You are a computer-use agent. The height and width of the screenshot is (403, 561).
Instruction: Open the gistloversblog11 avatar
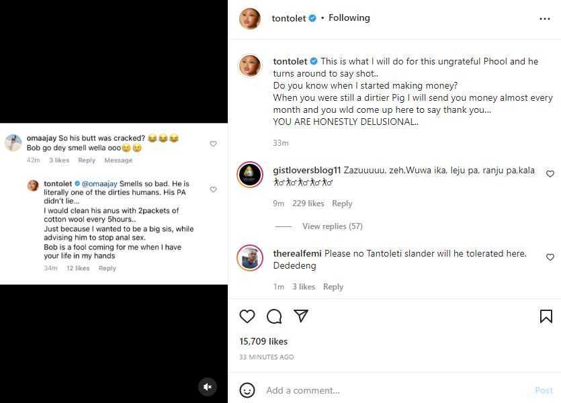250,175
